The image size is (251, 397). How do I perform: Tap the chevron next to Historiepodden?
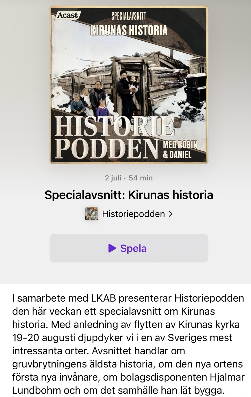[170, 214]
